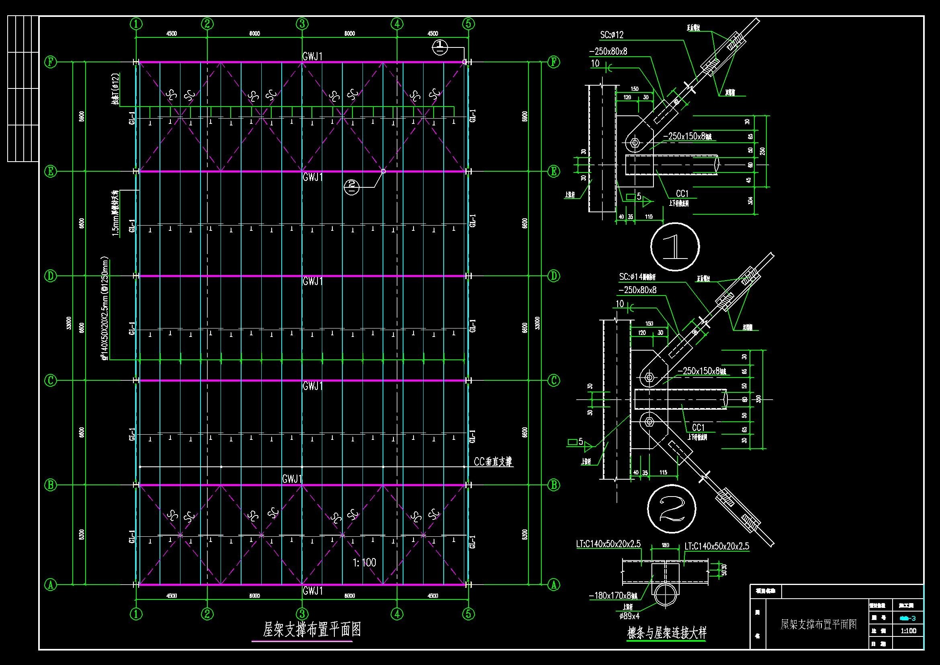Click the vertical 1.5mm roof panel note
Image resolution: width=940 pixels, height=665 pixels.
click(x=115, y=213)
